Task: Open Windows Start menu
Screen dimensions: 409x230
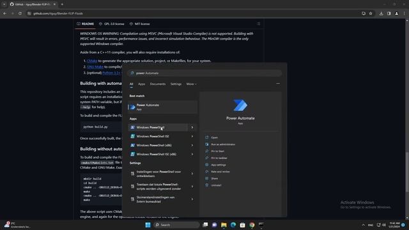Action: 148,225
